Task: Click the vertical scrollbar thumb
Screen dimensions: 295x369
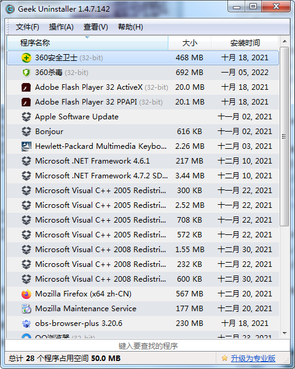Action: pyautogui.click(x=285, y=137)
